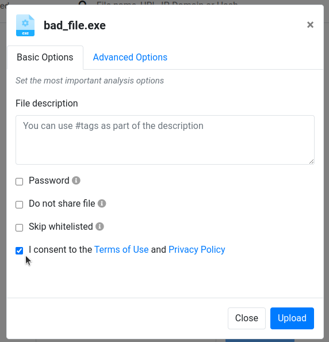Check the Do not share file option
Viewport: 329px width, 342px height.
click(19, 204)
